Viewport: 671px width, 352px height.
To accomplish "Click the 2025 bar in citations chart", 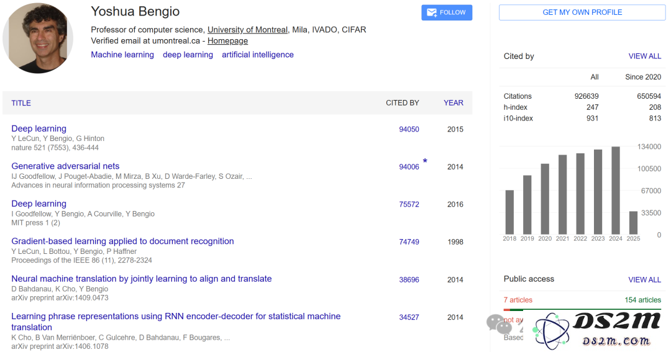I will [633, 222].
